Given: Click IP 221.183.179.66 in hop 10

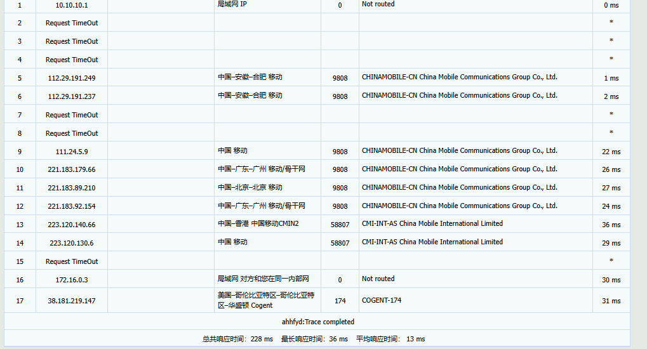Looking at the screenshot, I should coord(72,170).
